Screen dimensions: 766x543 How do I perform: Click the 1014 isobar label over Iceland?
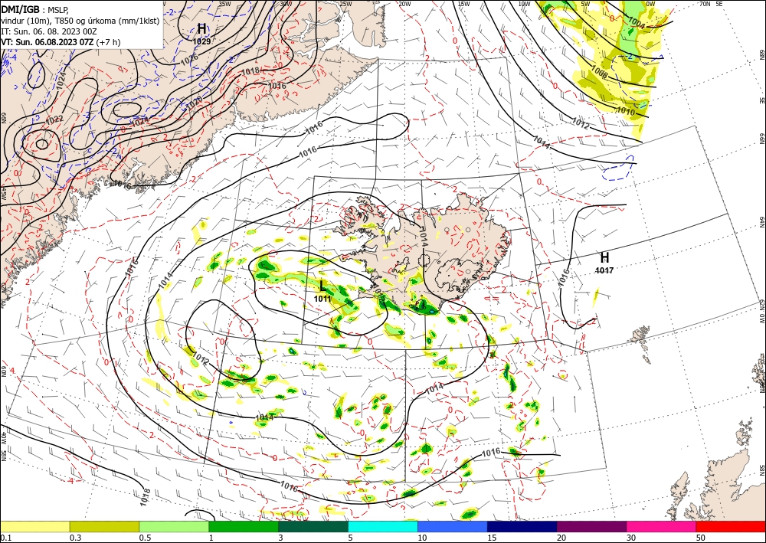tap(423, 237)
